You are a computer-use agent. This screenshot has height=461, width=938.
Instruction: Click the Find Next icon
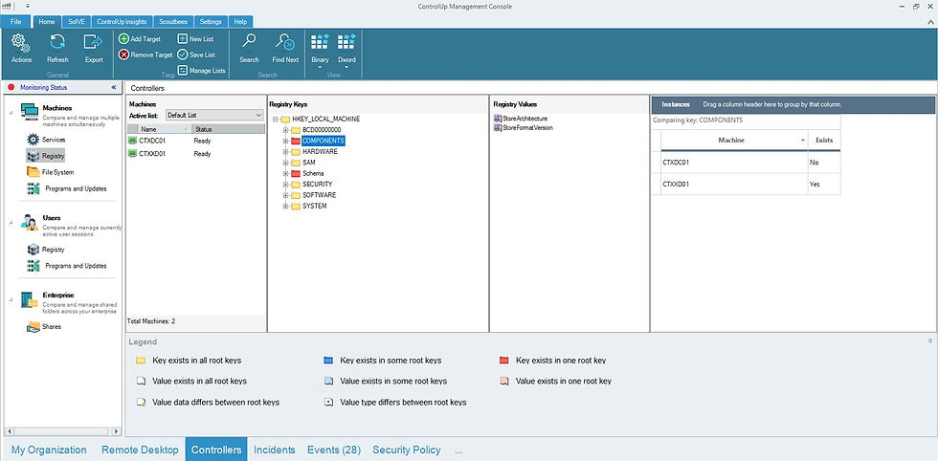pos(285,41)
